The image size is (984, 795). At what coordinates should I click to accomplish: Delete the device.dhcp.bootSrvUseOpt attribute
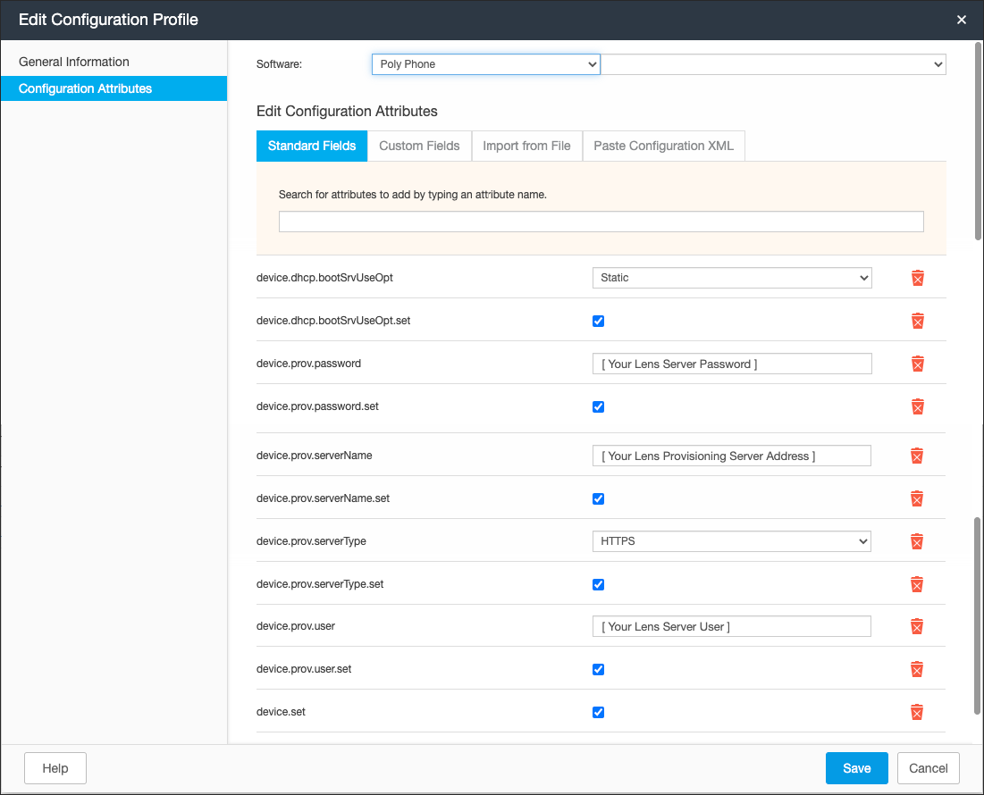point(918,278)
